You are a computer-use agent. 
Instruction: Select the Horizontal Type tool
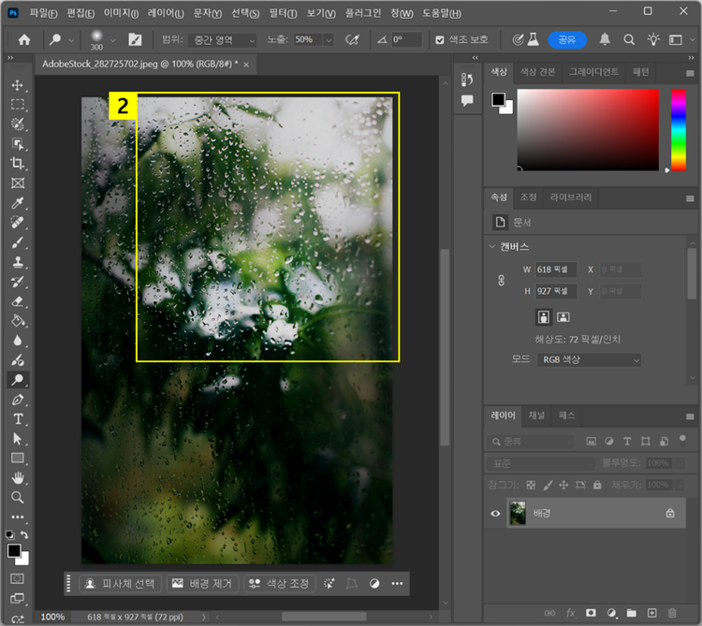[17, 419]
